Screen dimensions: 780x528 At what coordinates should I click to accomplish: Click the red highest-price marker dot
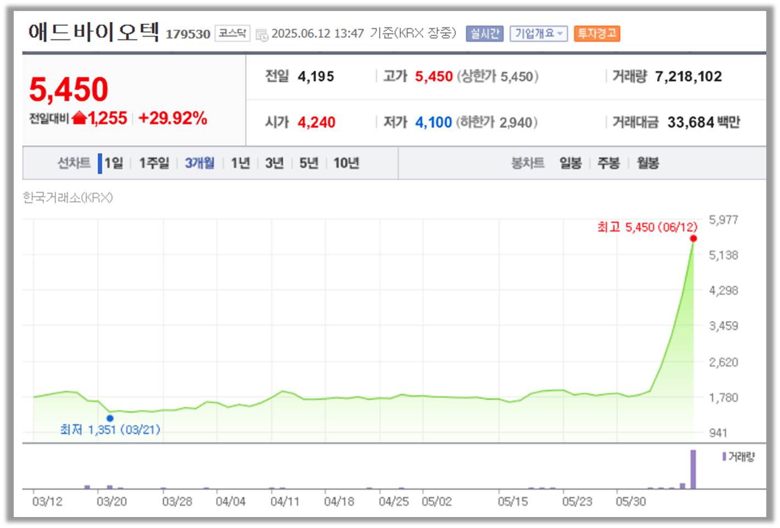[x=694, y=238]
